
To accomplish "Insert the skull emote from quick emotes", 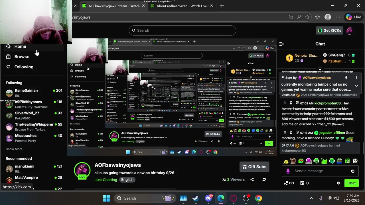I will (355, 161).
